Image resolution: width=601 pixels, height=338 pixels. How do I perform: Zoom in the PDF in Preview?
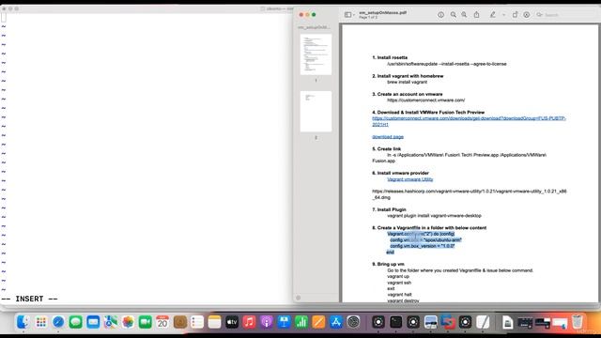pos(464,15)
